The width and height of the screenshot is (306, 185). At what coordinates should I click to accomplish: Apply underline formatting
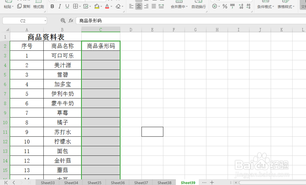(x=67, y=6)
